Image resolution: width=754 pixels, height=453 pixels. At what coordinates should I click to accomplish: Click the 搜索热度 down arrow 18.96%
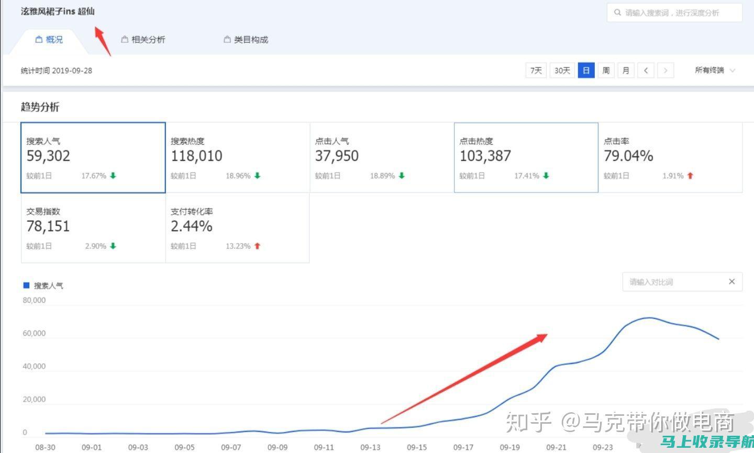pyautogui.click(x=257, y=176)
